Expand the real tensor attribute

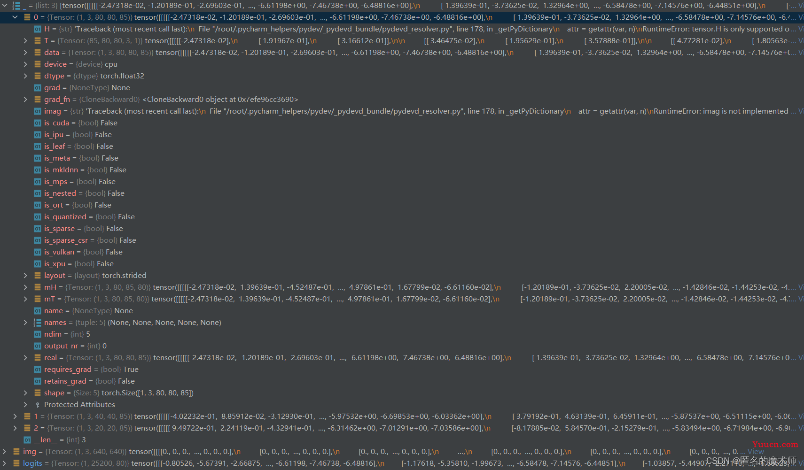coord(25,358)
